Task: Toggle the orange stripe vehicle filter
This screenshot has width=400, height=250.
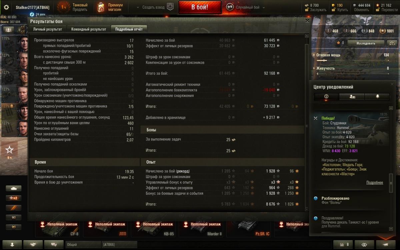Action: tap(13, 208)
